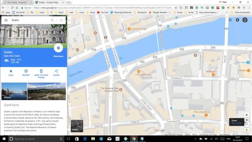The image size is (252, 142).
Task: Expand the wood bookmarks folder
Action: [80, 12]
